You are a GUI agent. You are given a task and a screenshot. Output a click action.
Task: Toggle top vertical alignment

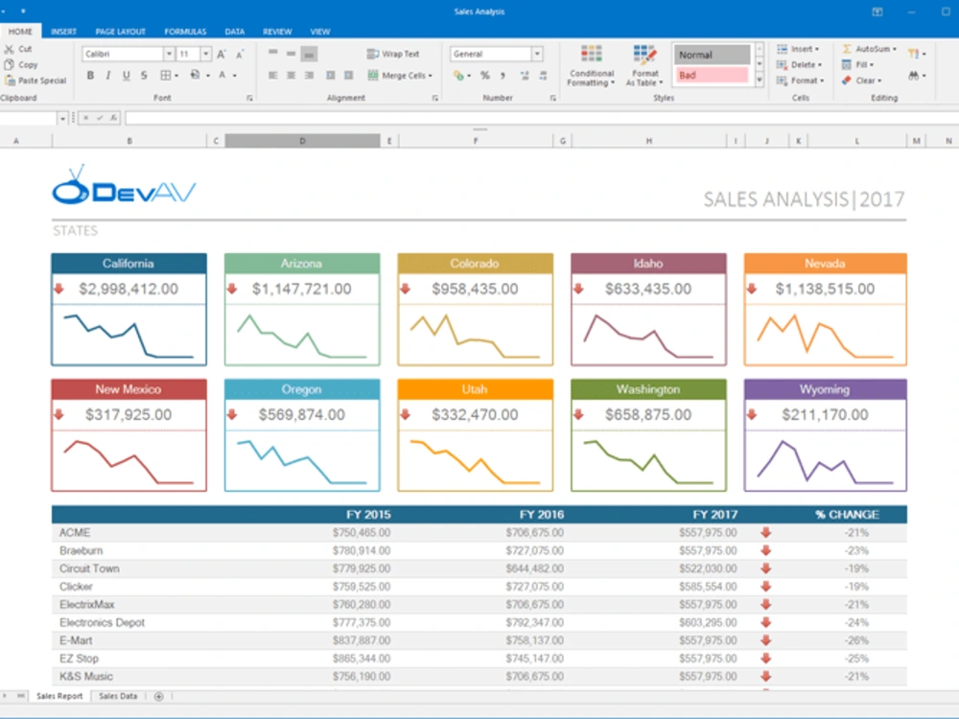pos(272,54)
